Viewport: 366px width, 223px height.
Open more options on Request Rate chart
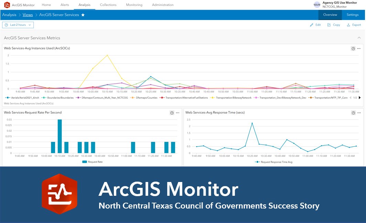[177, 113]
